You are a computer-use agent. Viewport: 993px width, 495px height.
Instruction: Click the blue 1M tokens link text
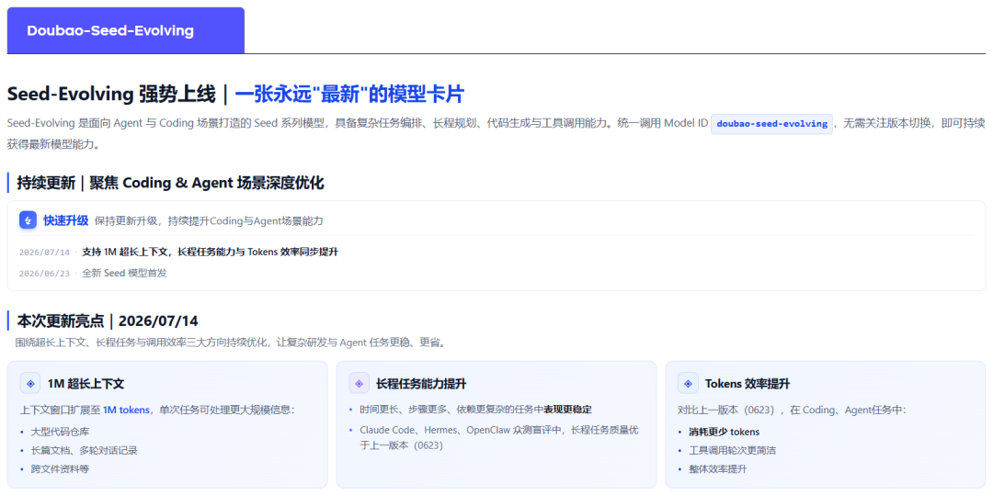126,410
